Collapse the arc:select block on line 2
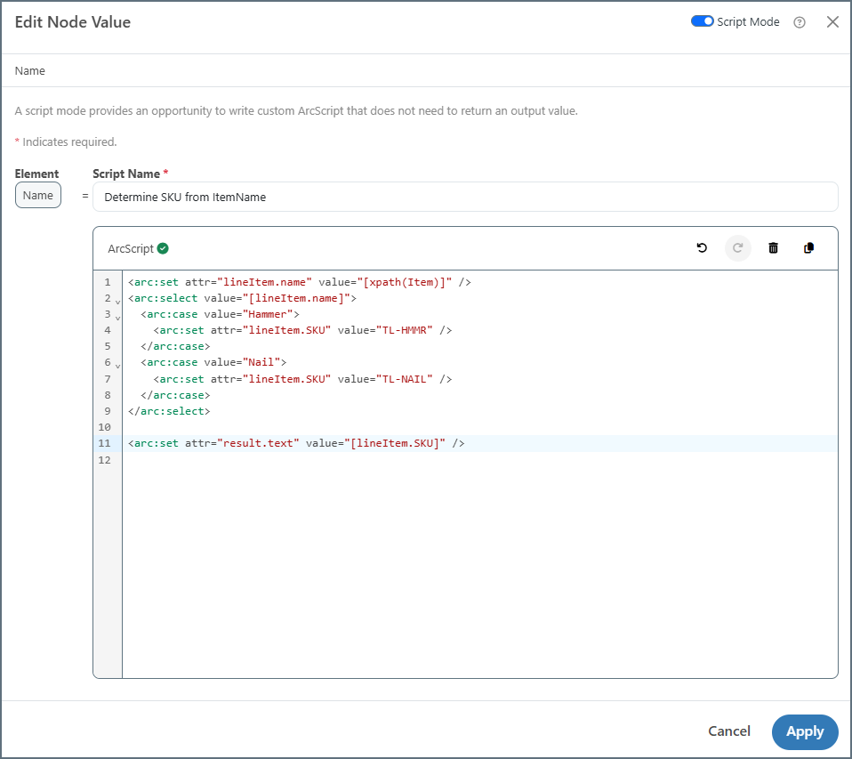The height and width of the screenshot is (759, 852). 117,301
